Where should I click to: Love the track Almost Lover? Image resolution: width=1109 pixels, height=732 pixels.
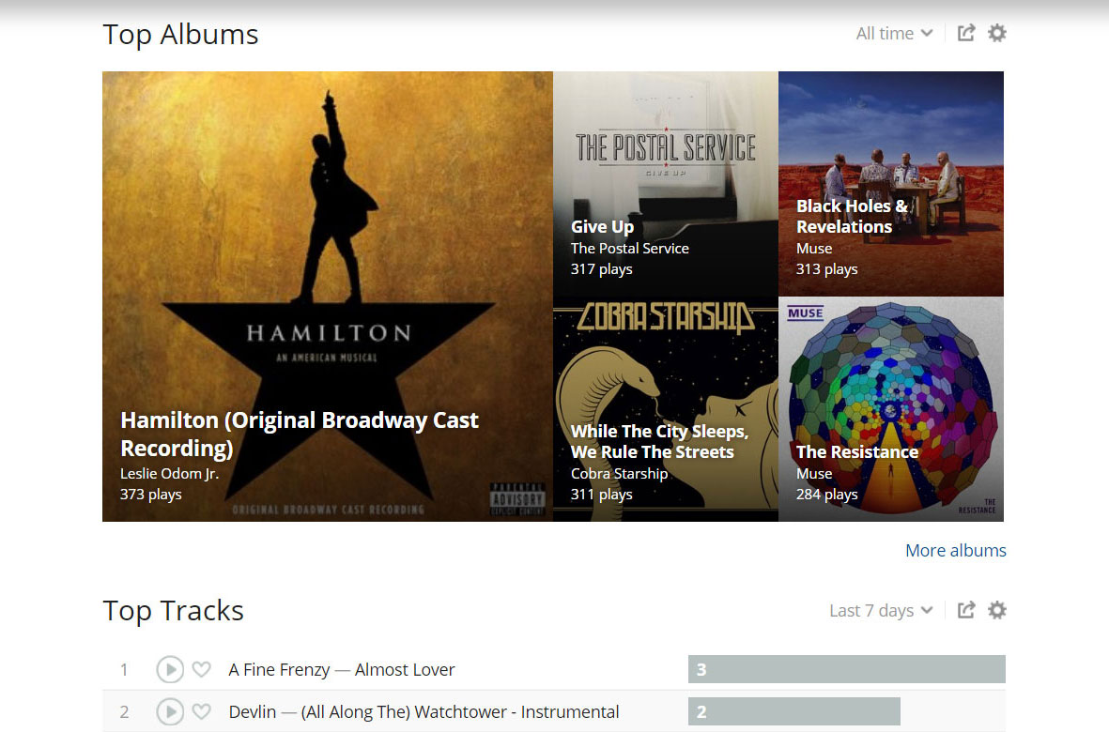tap(201, 670)
